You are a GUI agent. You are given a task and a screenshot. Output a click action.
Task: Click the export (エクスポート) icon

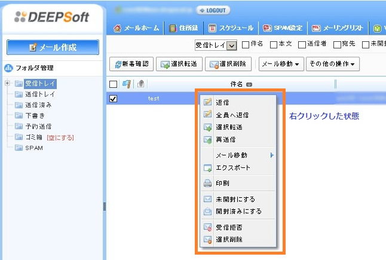tap(207, 168)
